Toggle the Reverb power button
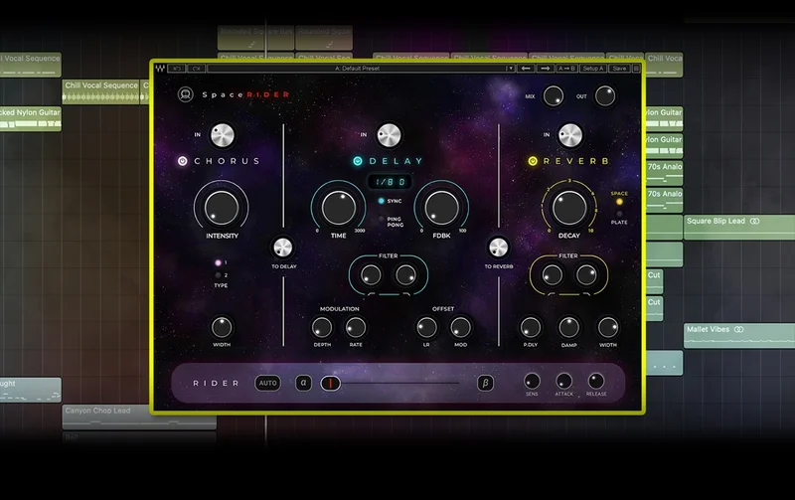The image size is (795, 500). pyautogui.click(x=533, y=161)
